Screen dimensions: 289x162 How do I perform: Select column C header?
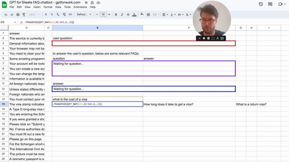pyautogui.click(x=27, y=28)
